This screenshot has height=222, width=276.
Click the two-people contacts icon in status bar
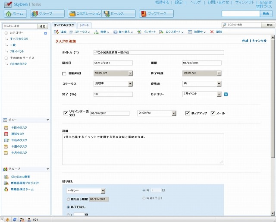click(22, 219)
